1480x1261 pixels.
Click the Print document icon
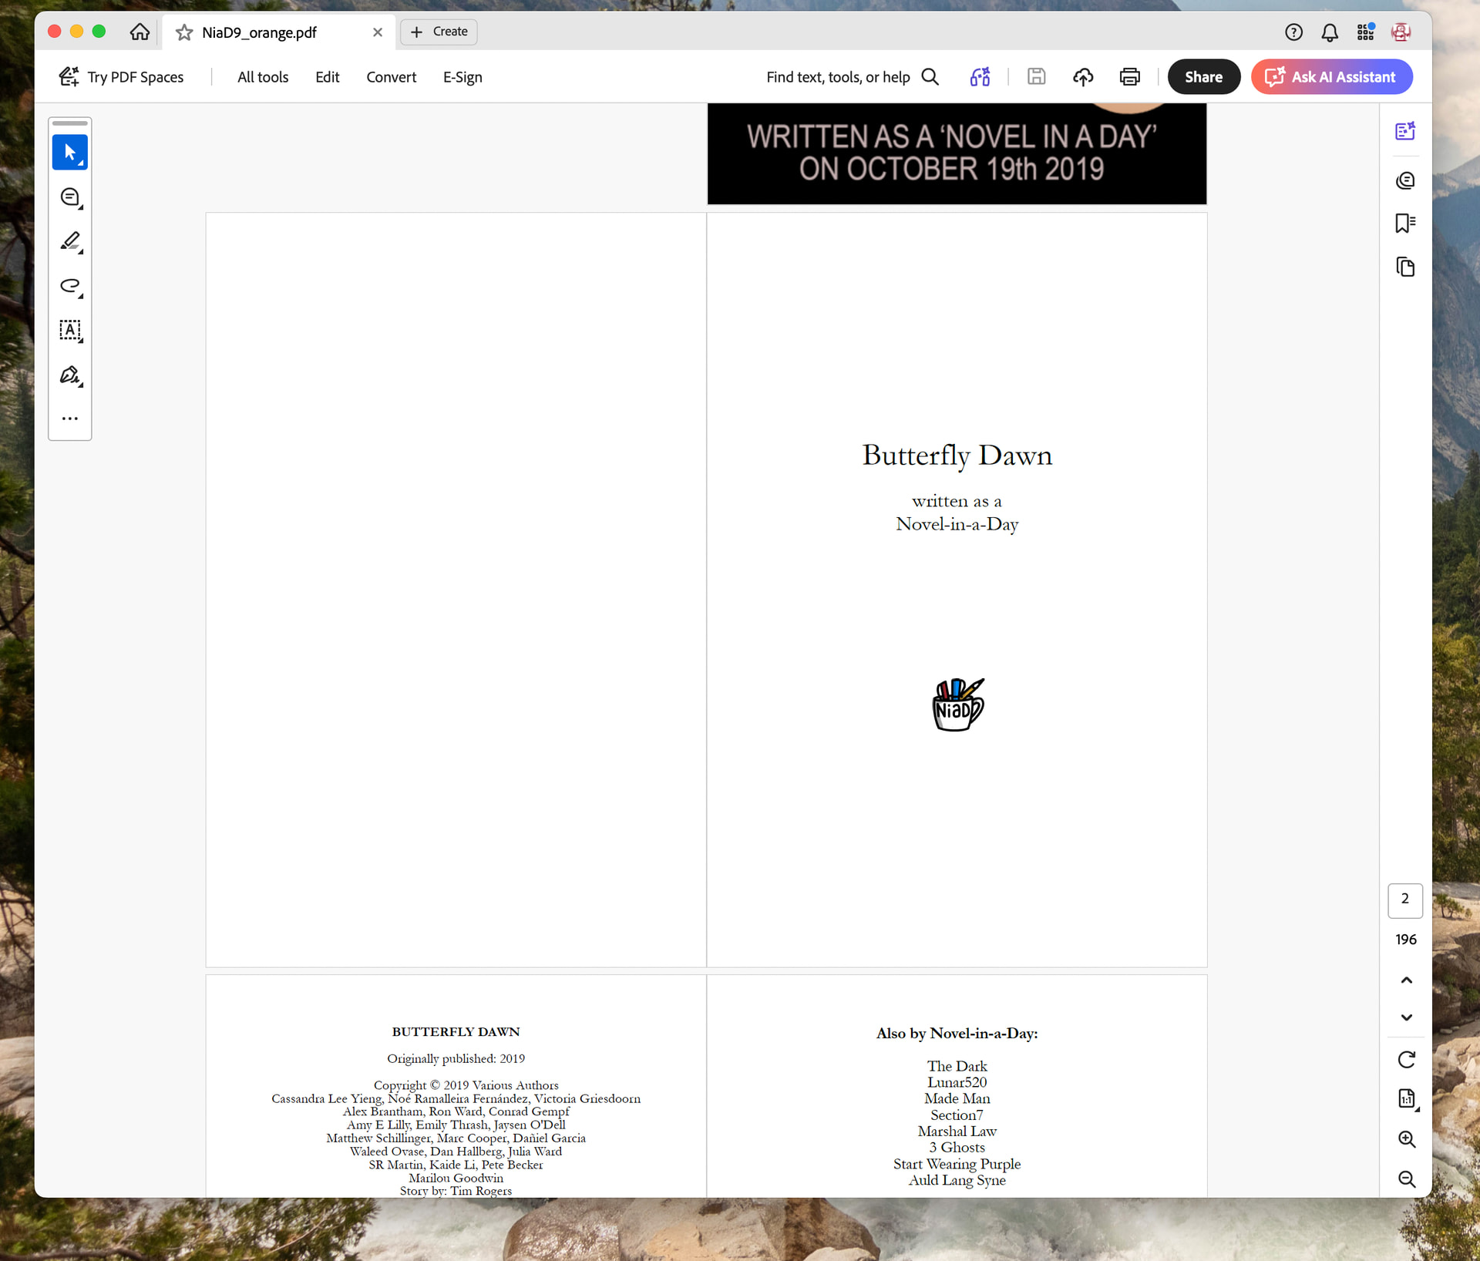1129,77
